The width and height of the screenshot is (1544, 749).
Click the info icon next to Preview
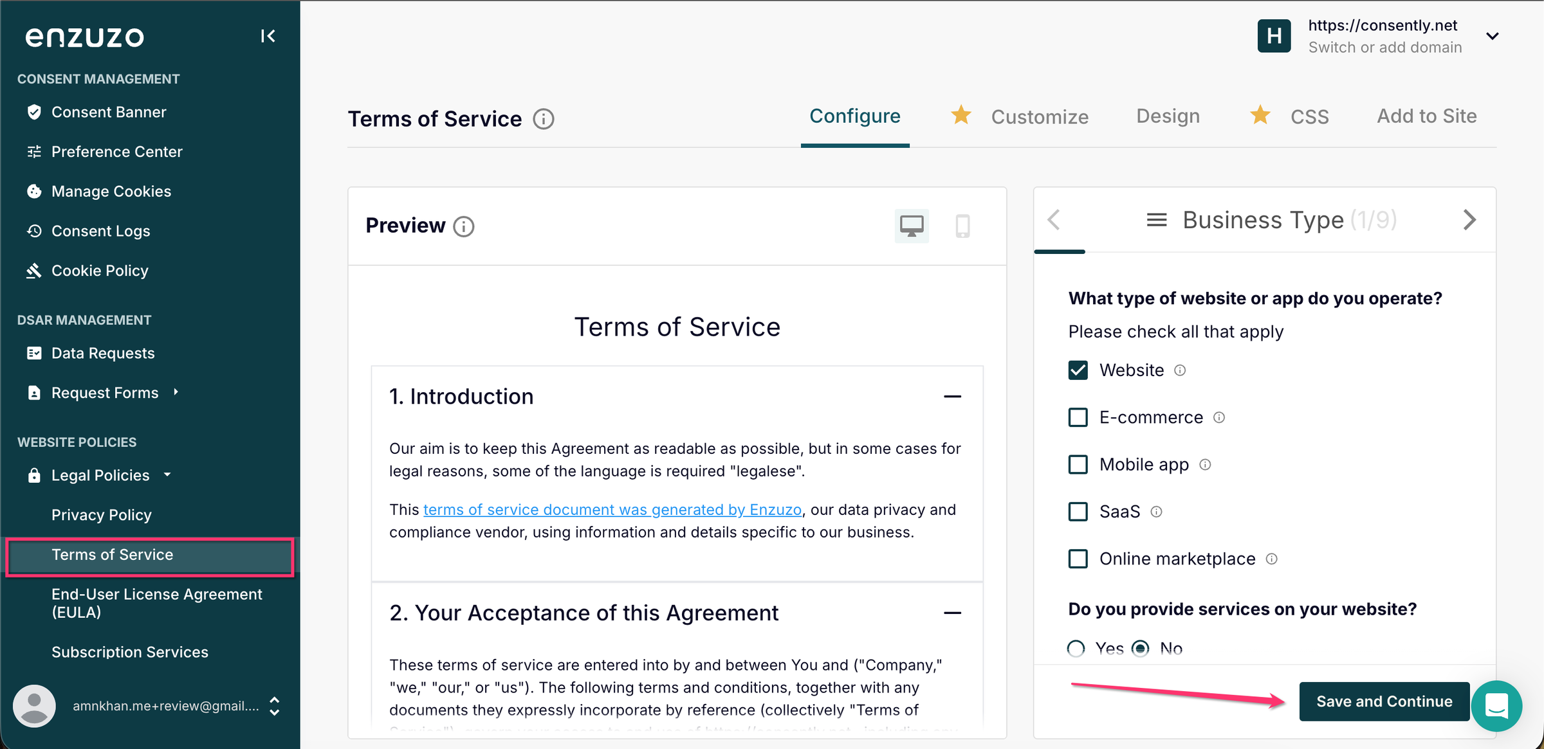point(464,226)
